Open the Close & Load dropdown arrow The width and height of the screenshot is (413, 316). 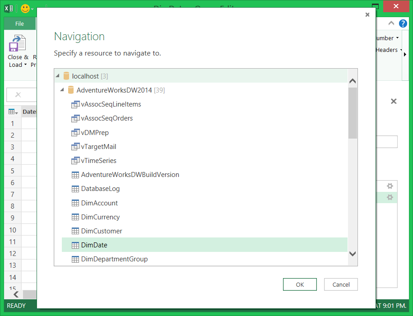(26, 65)
